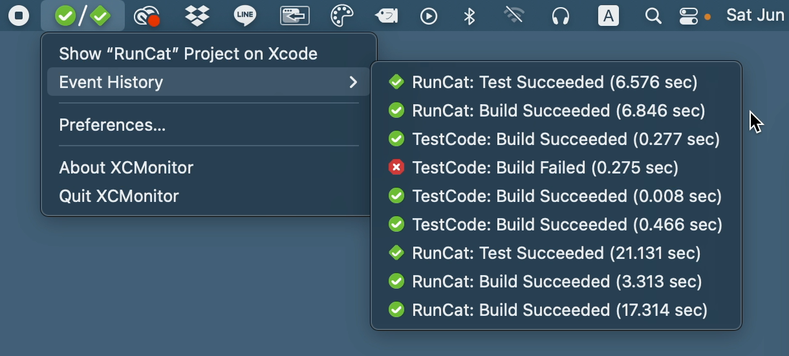Select RunCat: Build Succeeded (17.314 sec)

tap(556, 310)
